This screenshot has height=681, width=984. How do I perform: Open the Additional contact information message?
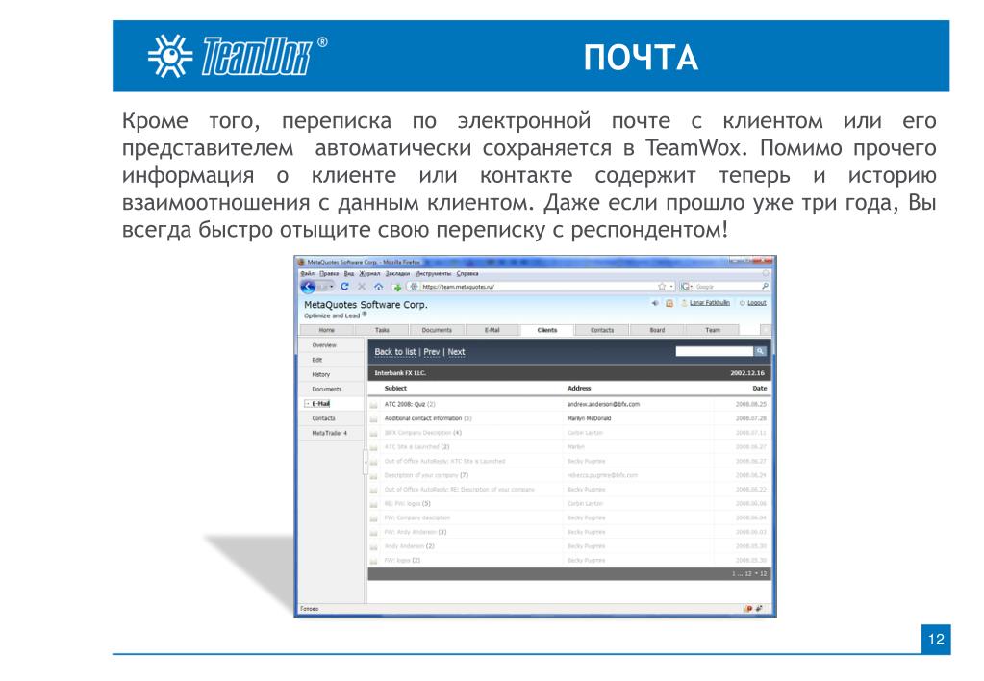(428, 418)
